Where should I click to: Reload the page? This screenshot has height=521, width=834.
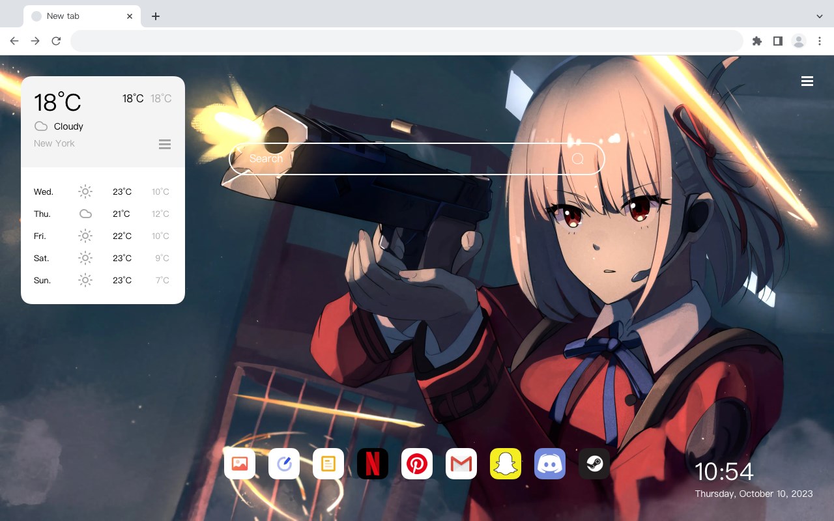pyautogui.click(x=56, y=41)
